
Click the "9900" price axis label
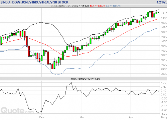[x=164, y=69]
